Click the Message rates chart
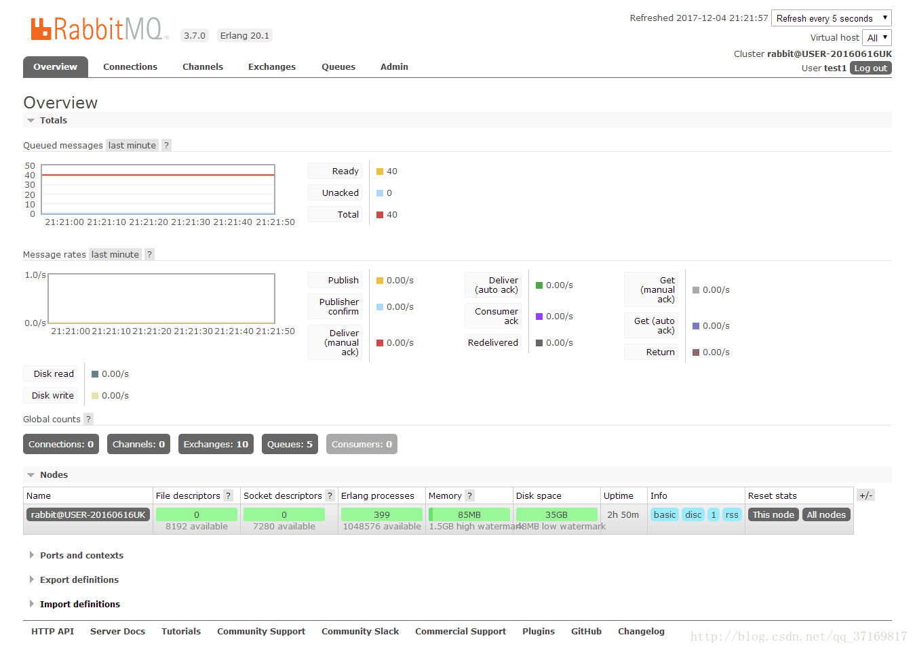Viewport: 915px width, 650px height. tap(161, 298)
